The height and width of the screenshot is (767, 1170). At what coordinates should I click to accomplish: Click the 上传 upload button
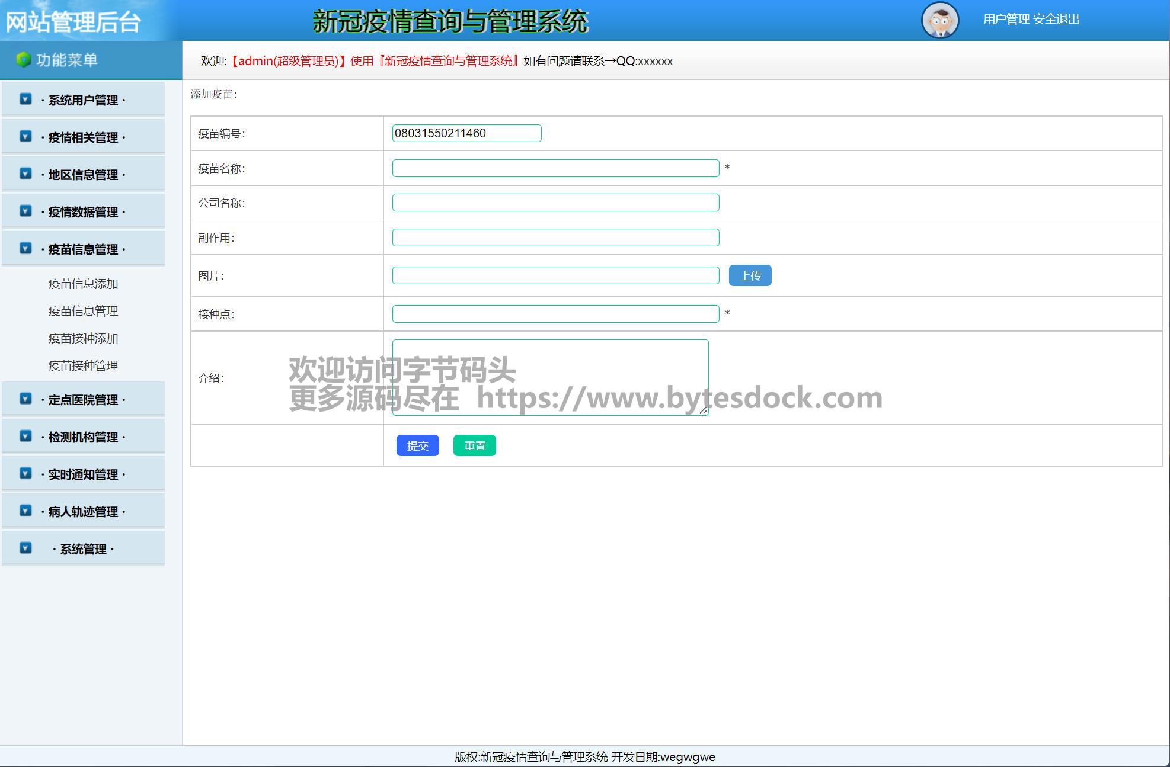pyautogui.click(x=750, y=275)
